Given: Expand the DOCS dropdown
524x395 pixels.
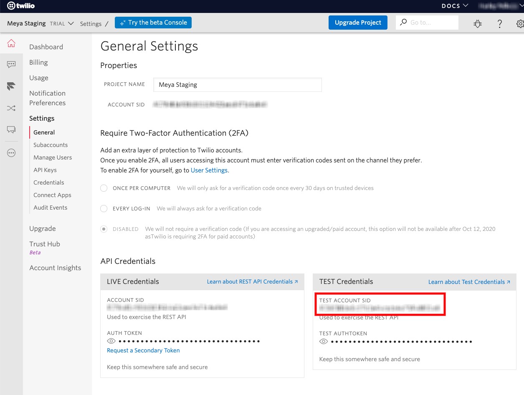Looking at the screenshot, I should (455, 6).
